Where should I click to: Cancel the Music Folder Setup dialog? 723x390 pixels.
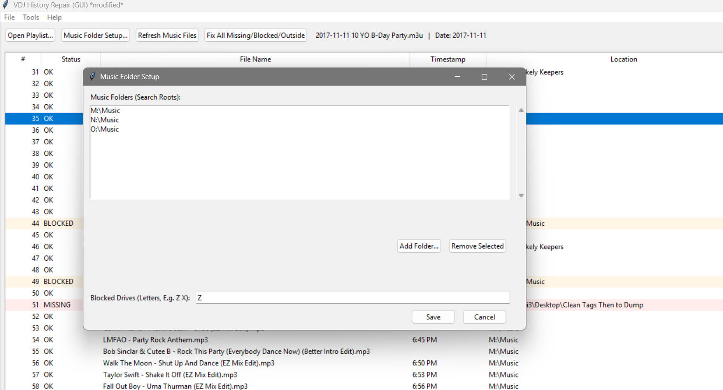coord(484,317)
